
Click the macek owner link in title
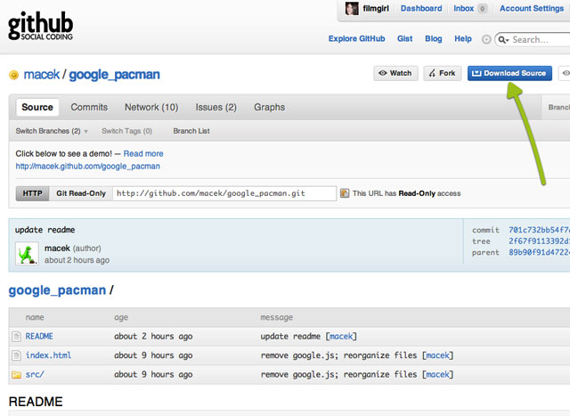point(42,75)
